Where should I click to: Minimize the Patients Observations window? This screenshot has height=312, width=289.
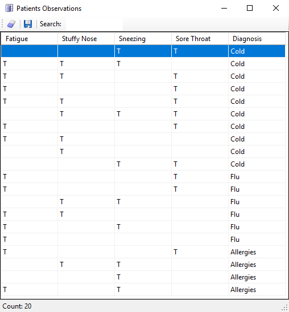pyautogui.click(x=224, y=8)
